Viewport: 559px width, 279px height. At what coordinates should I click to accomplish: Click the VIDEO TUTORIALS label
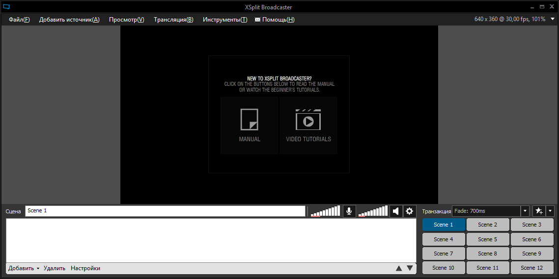(308, 139)
